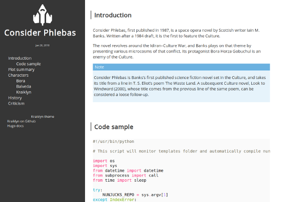This screenshot has width=304, height=202.
Task: Click the Introduction main heading
Action: tap(113, 15)
